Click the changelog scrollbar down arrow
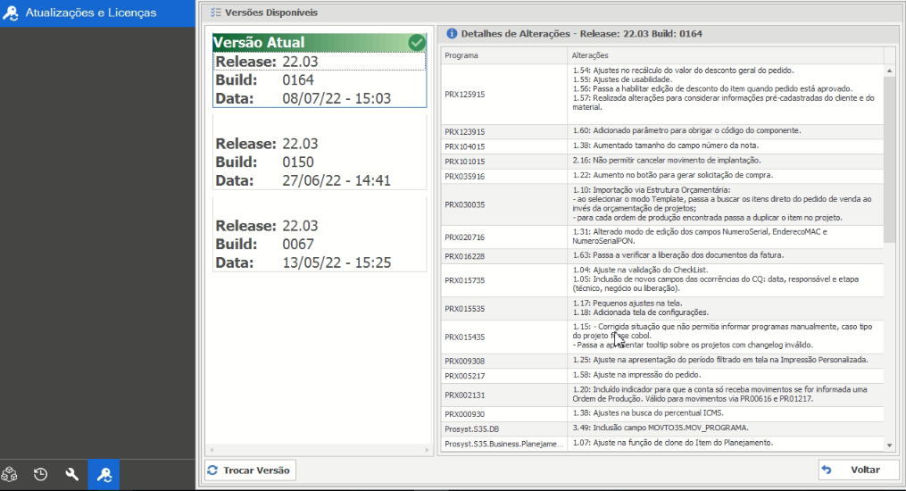 click(x=889, y=445)
